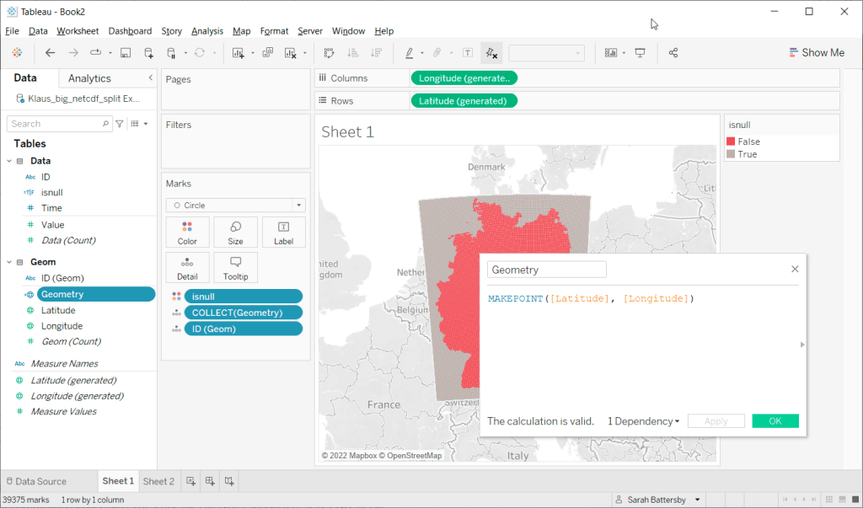Open the File menu
863x508 pixels.
12,31
